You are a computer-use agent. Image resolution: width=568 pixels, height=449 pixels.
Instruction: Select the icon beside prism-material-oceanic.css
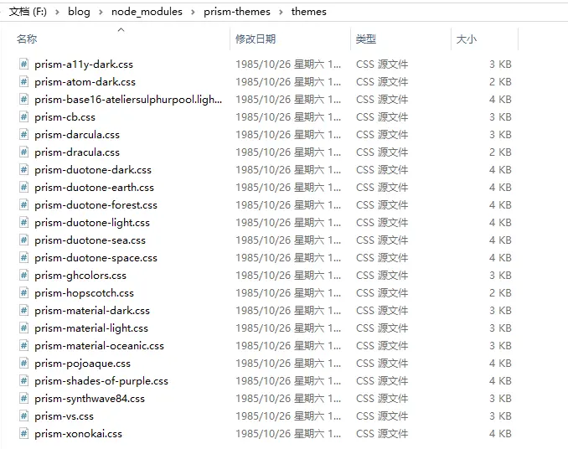pos(23,346)
